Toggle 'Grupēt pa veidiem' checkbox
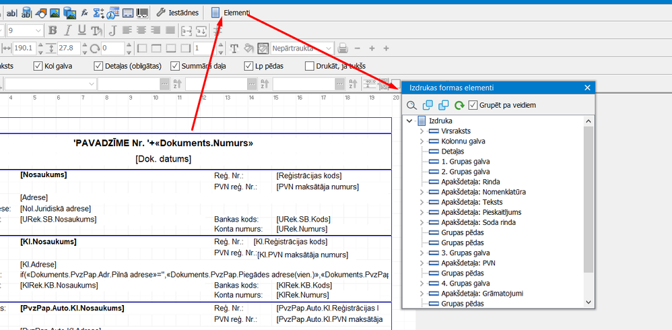This screenshot has width=672, height=330. (x=473, y=105)
